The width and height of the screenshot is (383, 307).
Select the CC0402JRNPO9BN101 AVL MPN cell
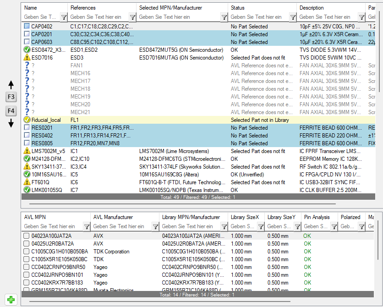57,275
